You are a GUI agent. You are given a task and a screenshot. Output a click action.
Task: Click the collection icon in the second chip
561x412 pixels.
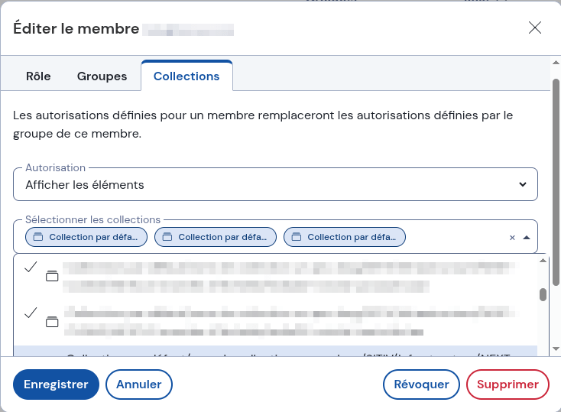click(167, 237)
